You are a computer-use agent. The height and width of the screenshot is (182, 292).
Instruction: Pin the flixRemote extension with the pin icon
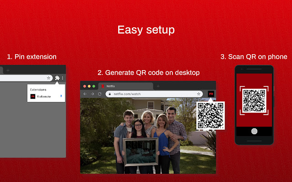tap(61, 96)
